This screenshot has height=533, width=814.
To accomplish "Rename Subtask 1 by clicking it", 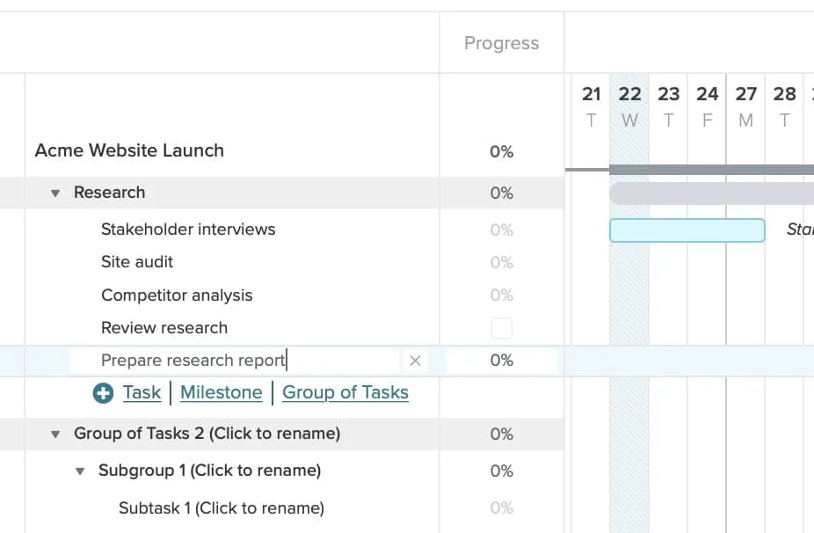I will (222, 508).
